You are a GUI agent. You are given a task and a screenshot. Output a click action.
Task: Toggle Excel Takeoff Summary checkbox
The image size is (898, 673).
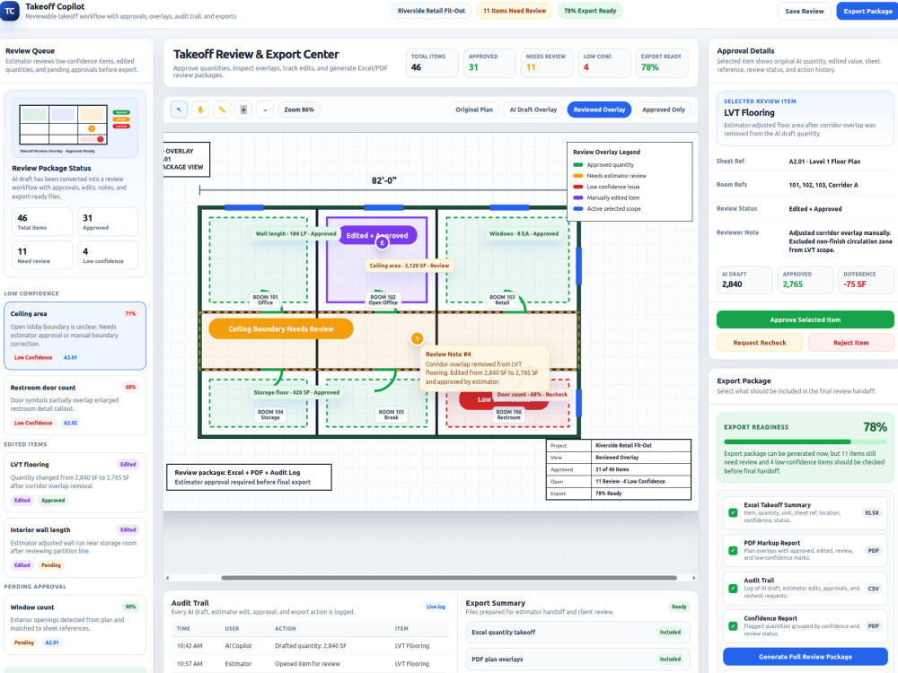click(x=733, y=512)
